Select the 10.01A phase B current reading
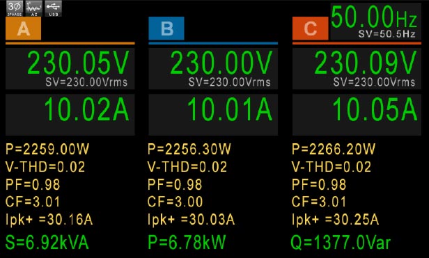 [x=230, y=109]
